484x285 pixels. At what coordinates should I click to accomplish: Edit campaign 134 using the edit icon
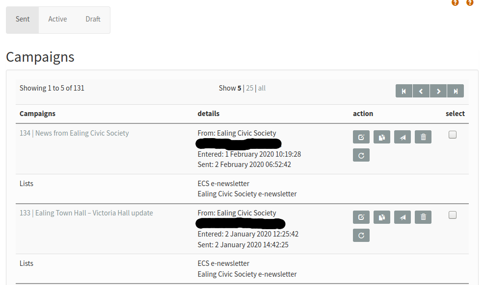tap(361, 137)
